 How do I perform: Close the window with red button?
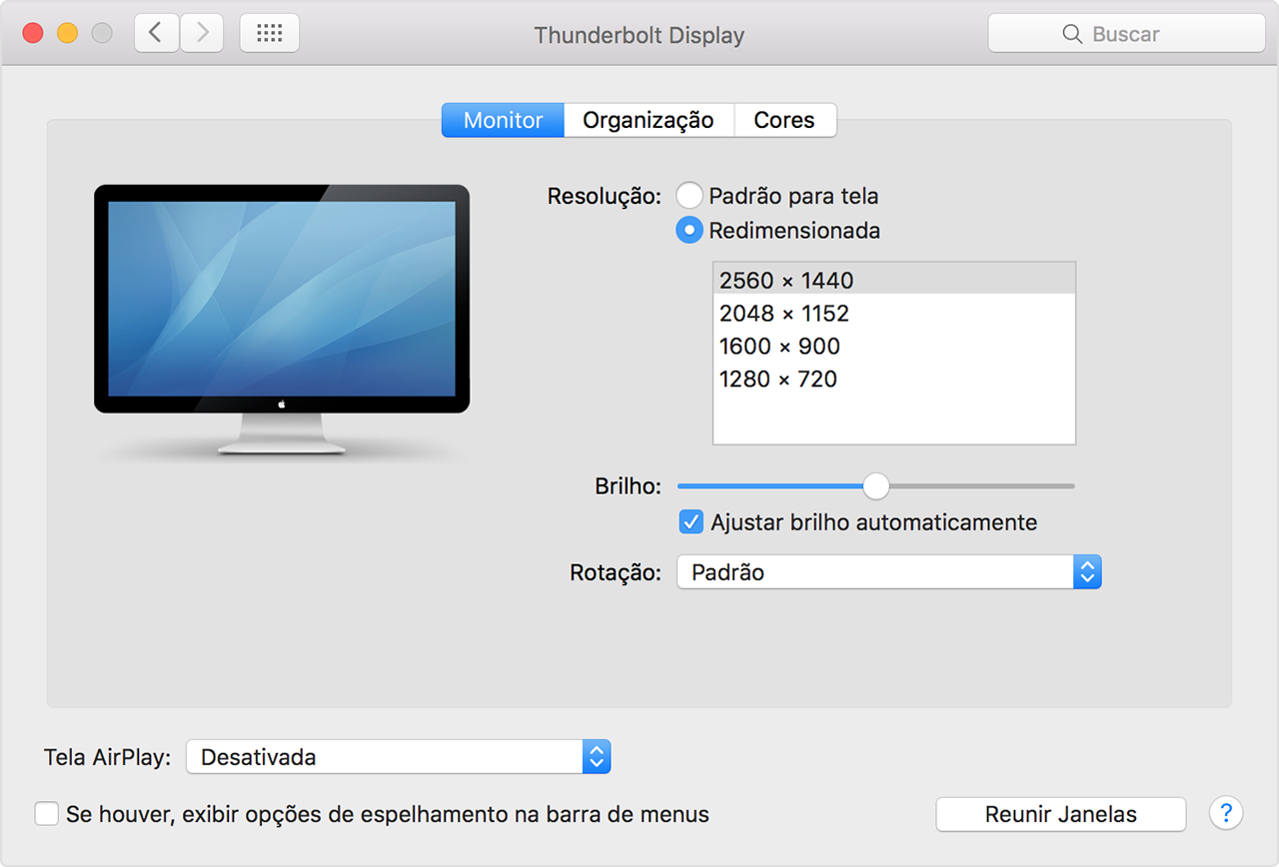(33, 33)
